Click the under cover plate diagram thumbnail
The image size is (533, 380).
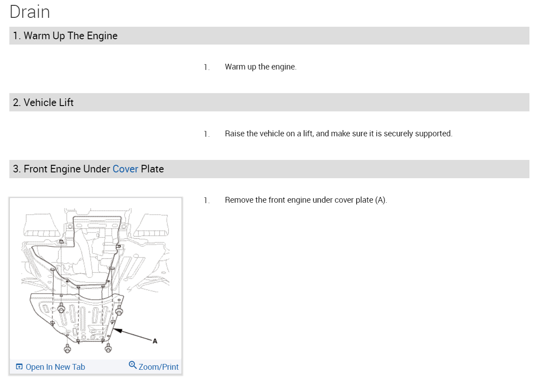click(x=95, y=278)
